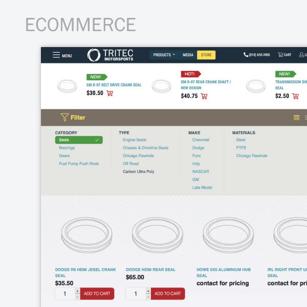Filter by Ford make
Image resolution: width=307 pixels, height=307 pixels.
coord(196,156)
